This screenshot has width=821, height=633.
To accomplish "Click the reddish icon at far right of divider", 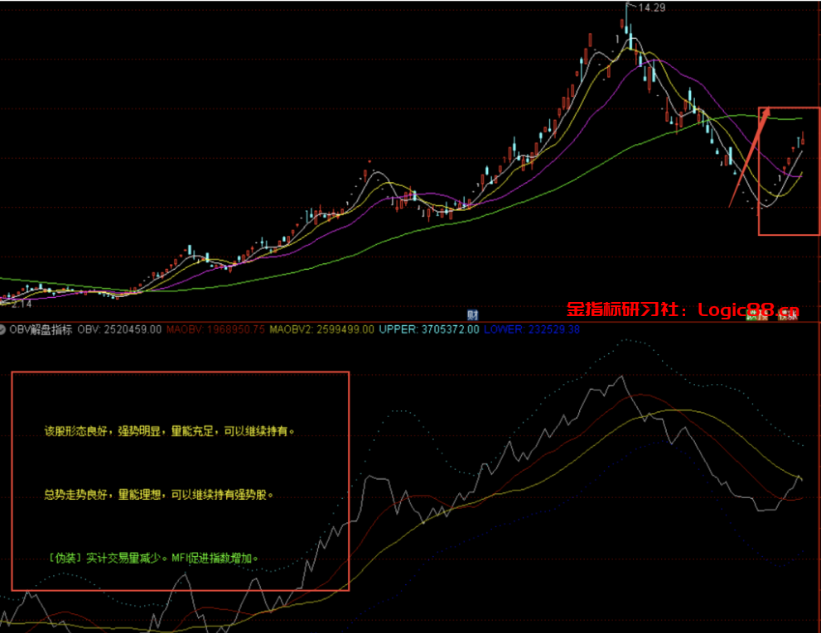I will pyautogui.click(x=791, y=314).
